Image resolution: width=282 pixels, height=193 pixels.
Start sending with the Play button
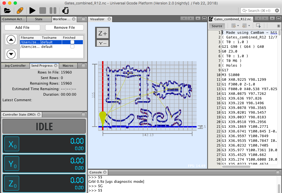tap(32, 11)
